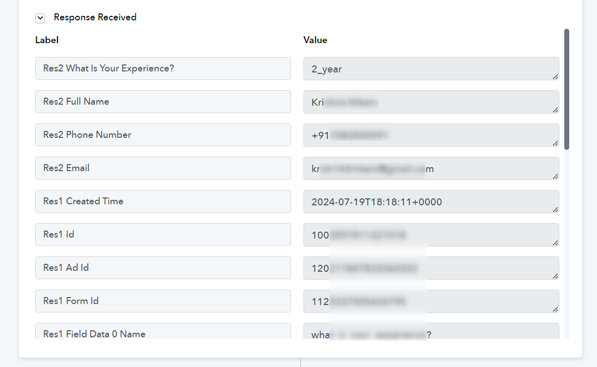597x367 pixels.
Task: Click the response list vertical scrollbar thumb
Action: point(567,89)
